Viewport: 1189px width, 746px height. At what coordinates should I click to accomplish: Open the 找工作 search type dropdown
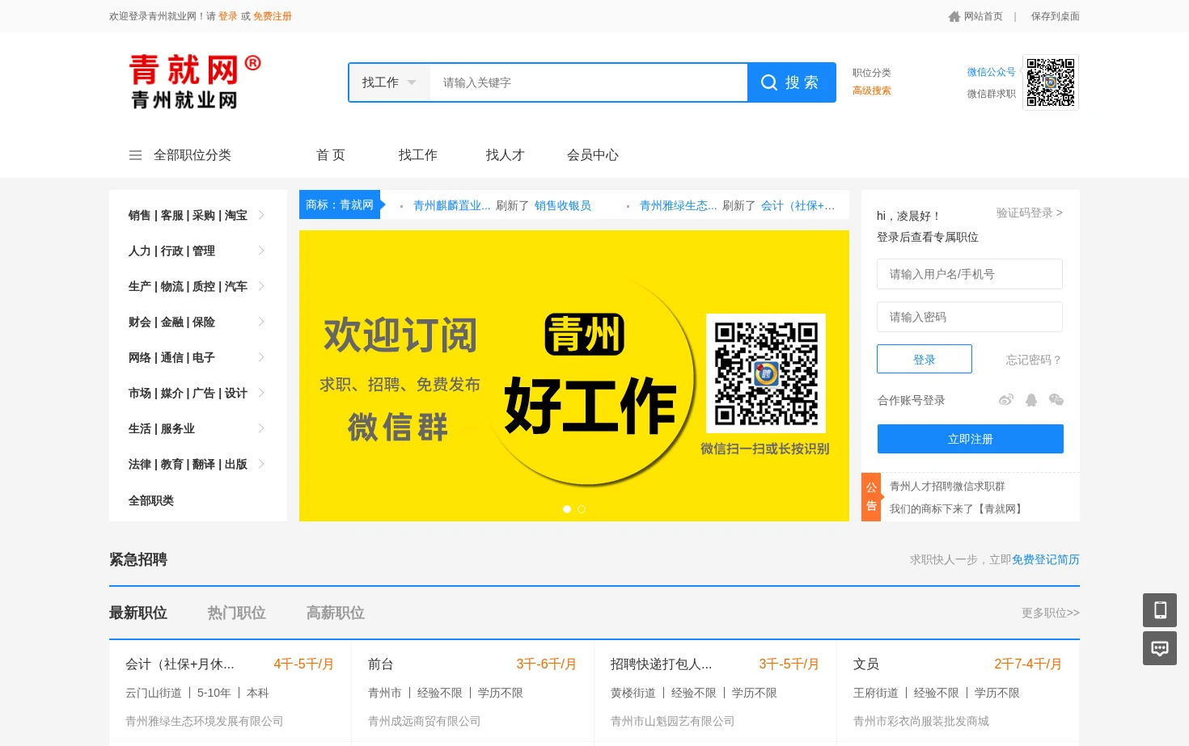[389, 82]
